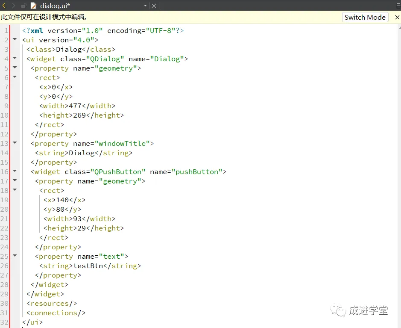Screen dimensions: 401x328
Task: Collapse the QPushButton widget fold on line 16
Action: pyautogui.click(x=15, y=171)
